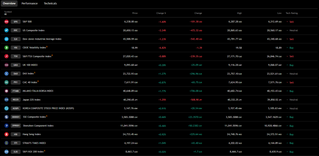Click the DAX Index logo icon

pos(6,74)
